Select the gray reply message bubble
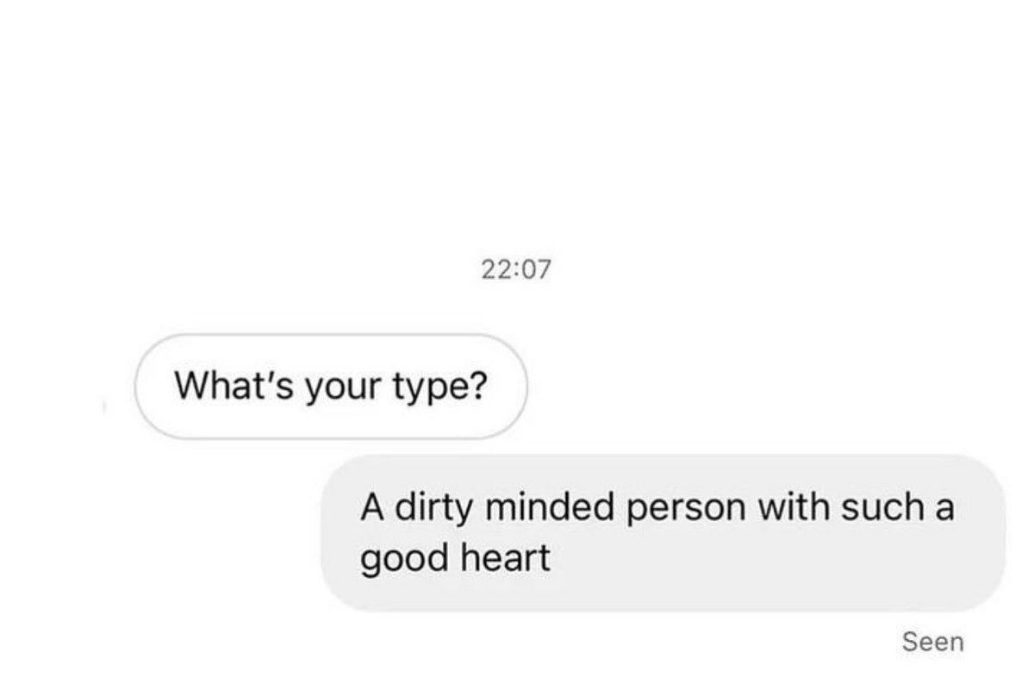The image size is (1034, 689). 663,533
